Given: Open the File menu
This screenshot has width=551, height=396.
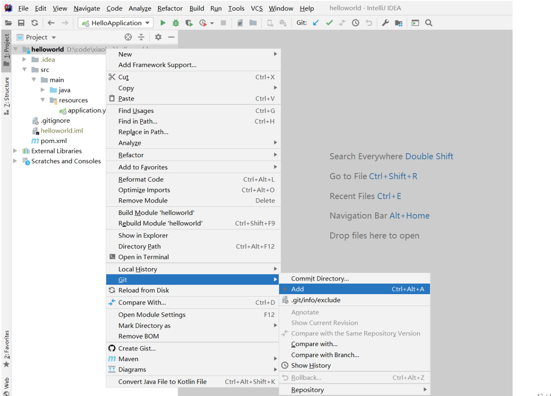Looking at the screenshot, I should click(x=23, y=9).
